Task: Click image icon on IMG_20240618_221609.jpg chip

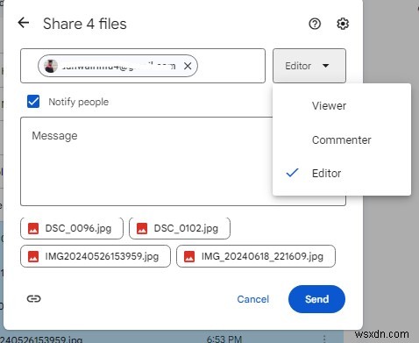Action: point(189,256)
